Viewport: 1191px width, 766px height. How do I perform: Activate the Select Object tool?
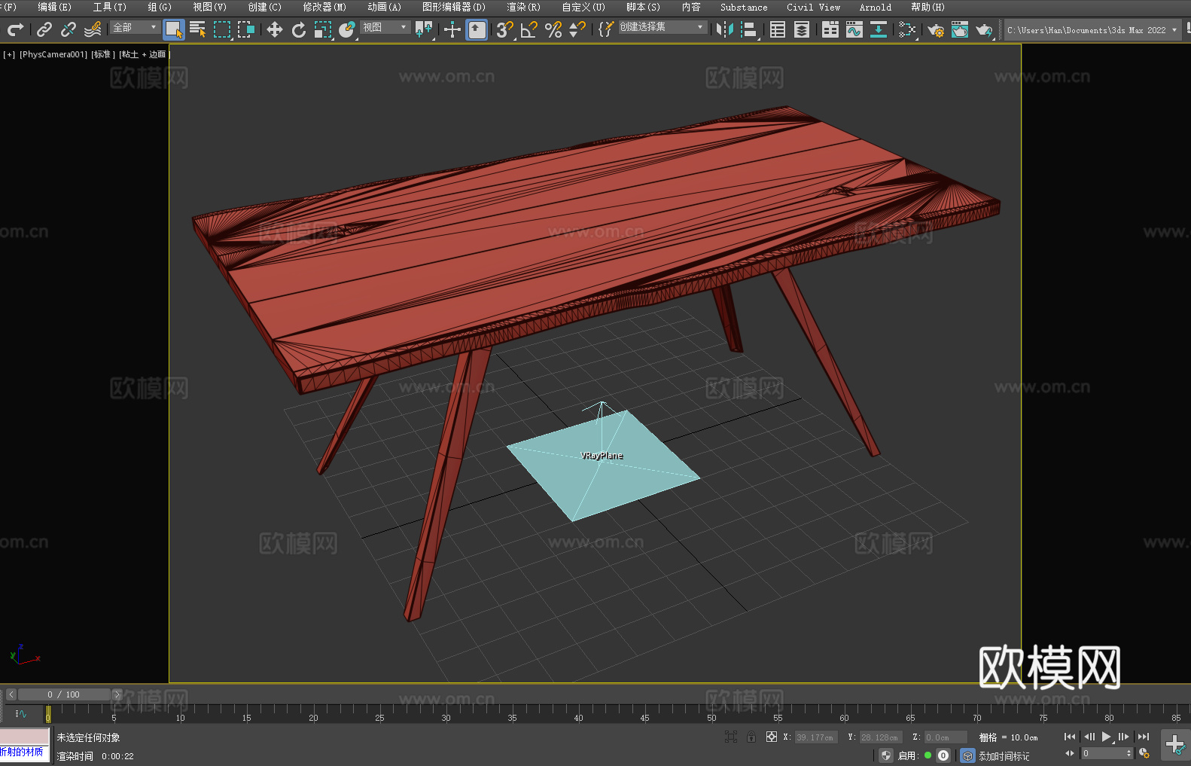pyautogui.click(x=174, y=29)
